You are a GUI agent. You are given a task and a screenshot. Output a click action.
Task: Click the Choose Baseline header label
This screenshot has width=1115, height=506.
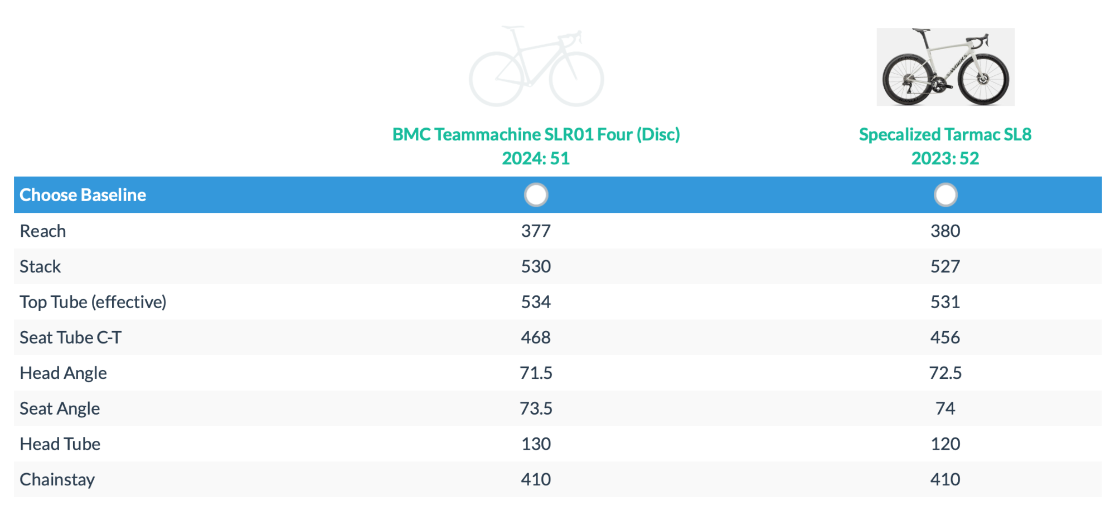[x=83, y=195]
